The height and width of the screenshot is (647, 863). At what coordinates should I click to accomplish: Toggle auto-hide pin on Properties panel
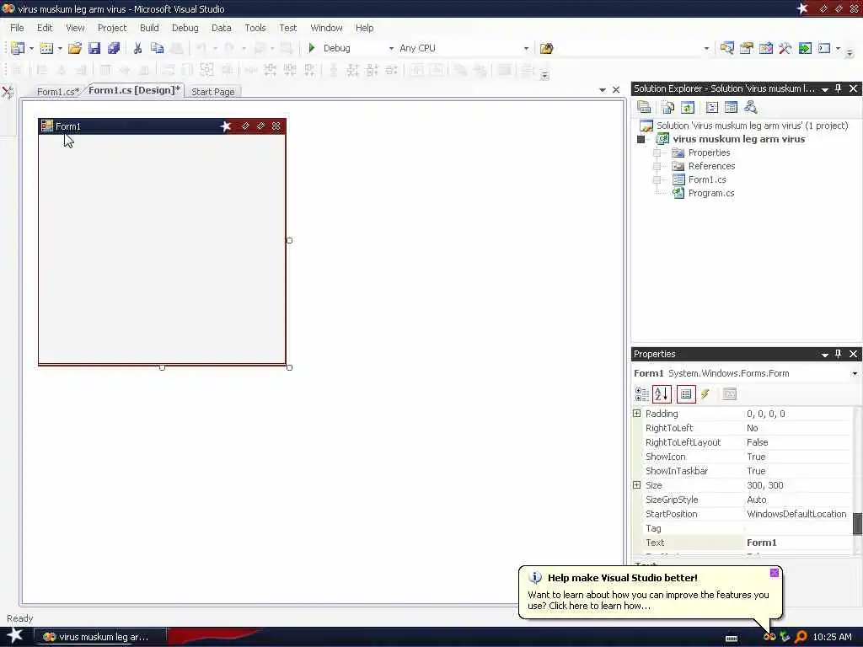point(839,354)
